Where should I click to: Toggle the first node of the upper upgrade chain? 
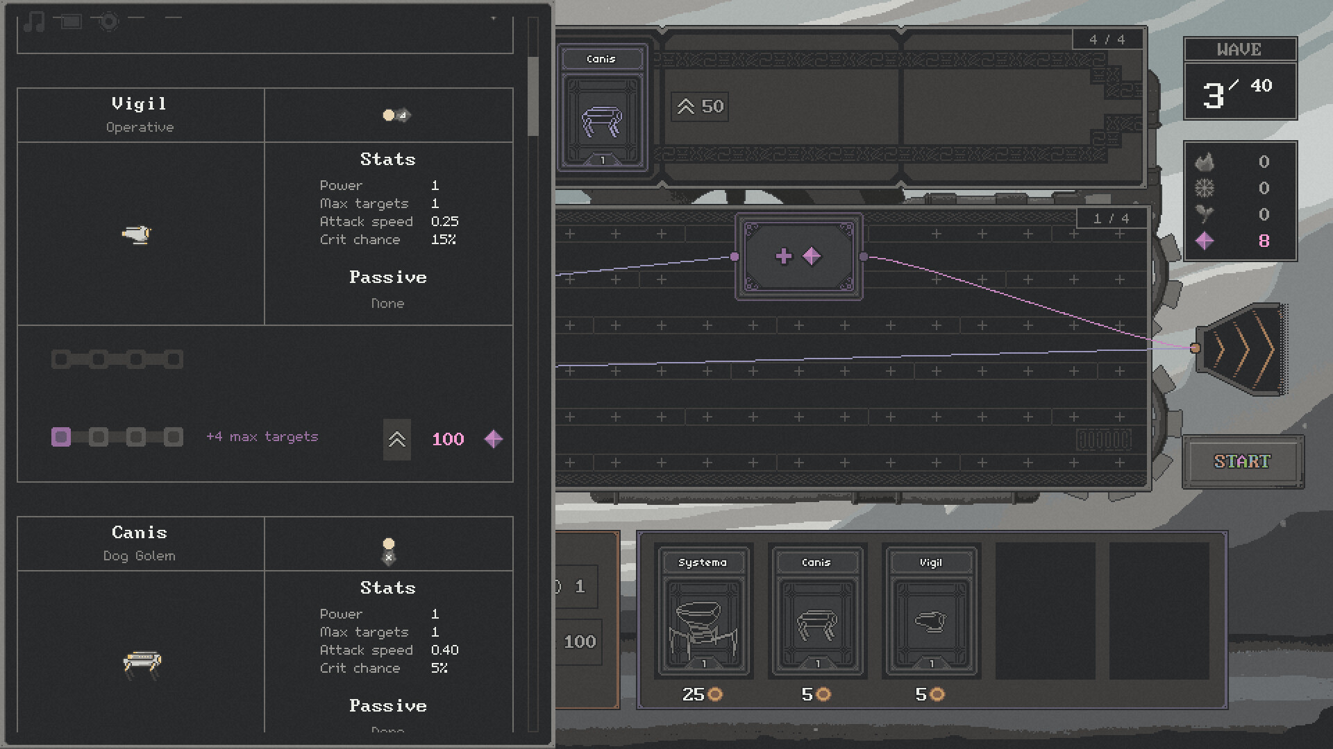pyautogui.click(x=61, y=359)
